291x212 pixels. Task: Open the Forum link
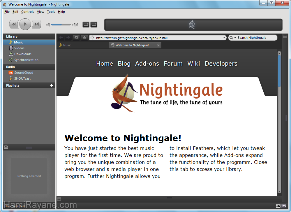173,64
